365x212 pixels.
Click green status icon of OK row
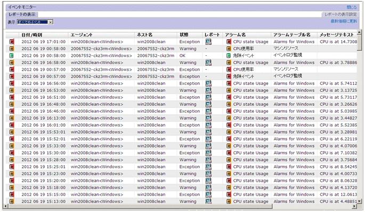(12, 55)
